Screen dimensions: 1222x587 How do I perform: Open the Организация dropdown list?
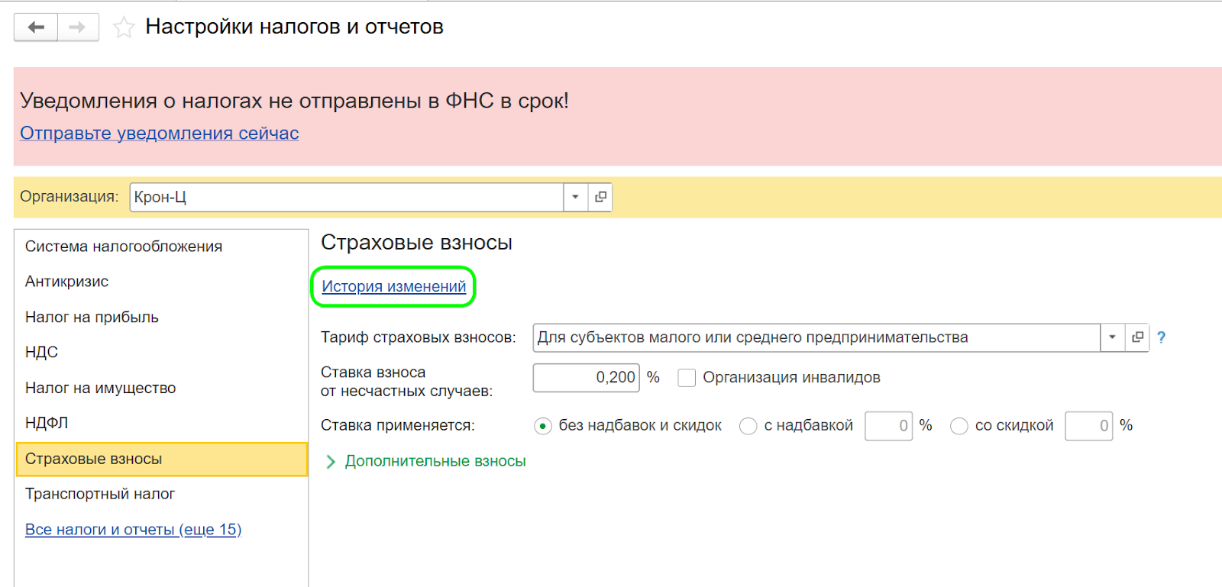pyautogui.click(x=575, y=197)
